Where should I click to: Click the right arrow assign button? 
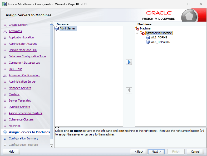point(129,62)
